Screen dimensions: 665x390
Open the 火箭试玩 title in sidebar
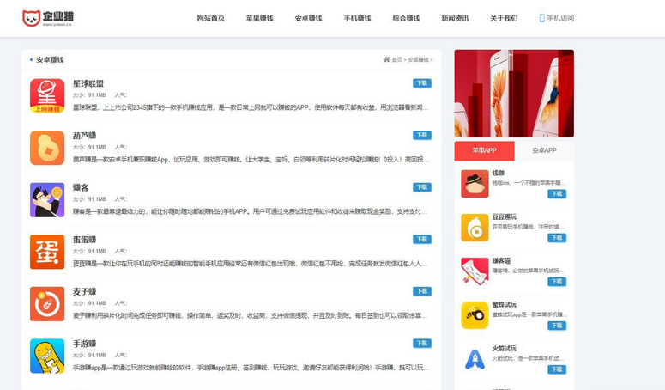click(x=504, y=349)
